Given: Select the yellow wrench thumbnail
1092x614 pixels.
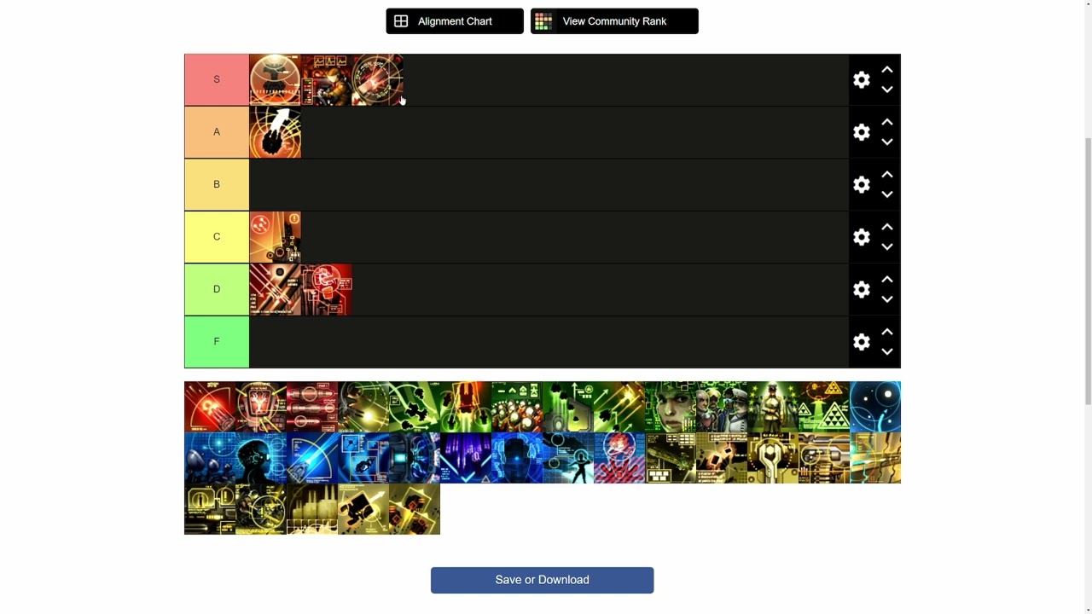Looking at the screenshot, I should (x=773, y=458).
